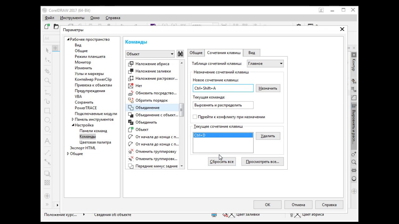Viewport: 399px width, 224px height.
Task: Click the Новое сочетание клавиш input field
Action: tap(223, 88)
